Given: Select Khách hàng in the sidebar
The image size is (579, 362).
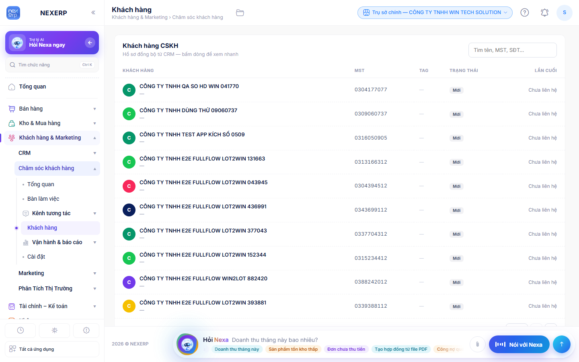Looking at the screenshot, I should coord(60,228).
